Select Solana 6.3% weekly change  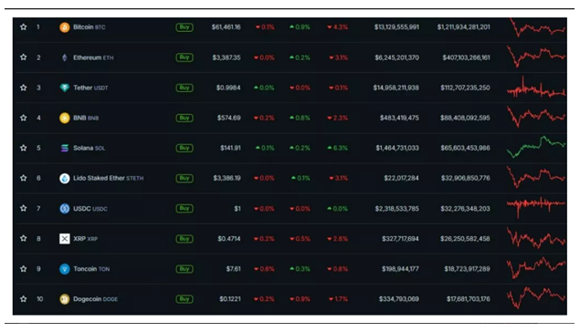[337, 148]
